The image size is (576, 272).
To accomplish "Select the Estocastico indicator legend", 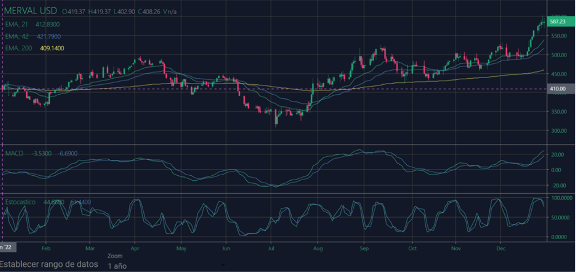I will coord(20,202).
